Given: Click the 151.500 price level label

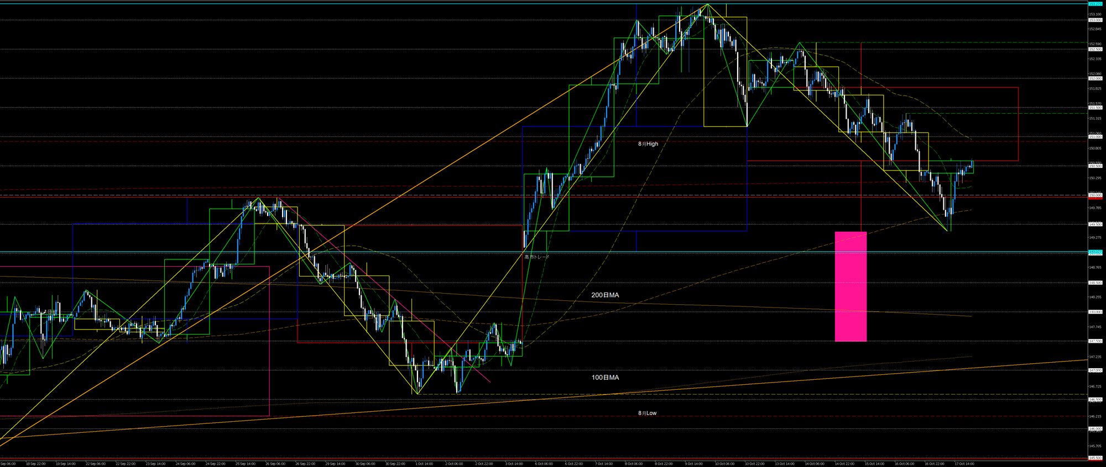Looking at the screenshot, I should click(1095, 108).
